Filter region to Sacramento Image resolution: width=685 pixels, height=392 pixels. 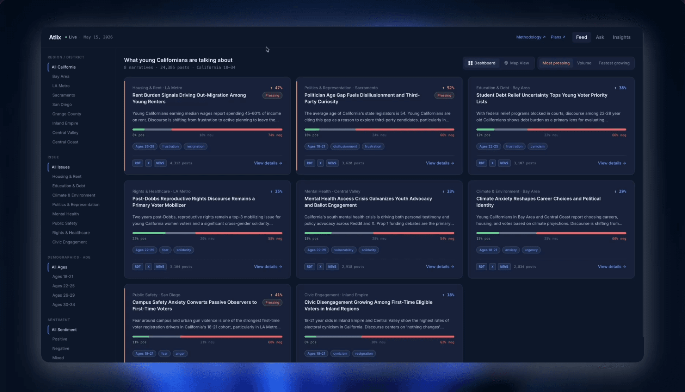64,95
